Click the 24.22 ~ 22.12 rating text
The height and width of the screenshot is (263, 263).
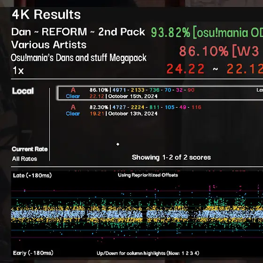click(x=215, y=69)
